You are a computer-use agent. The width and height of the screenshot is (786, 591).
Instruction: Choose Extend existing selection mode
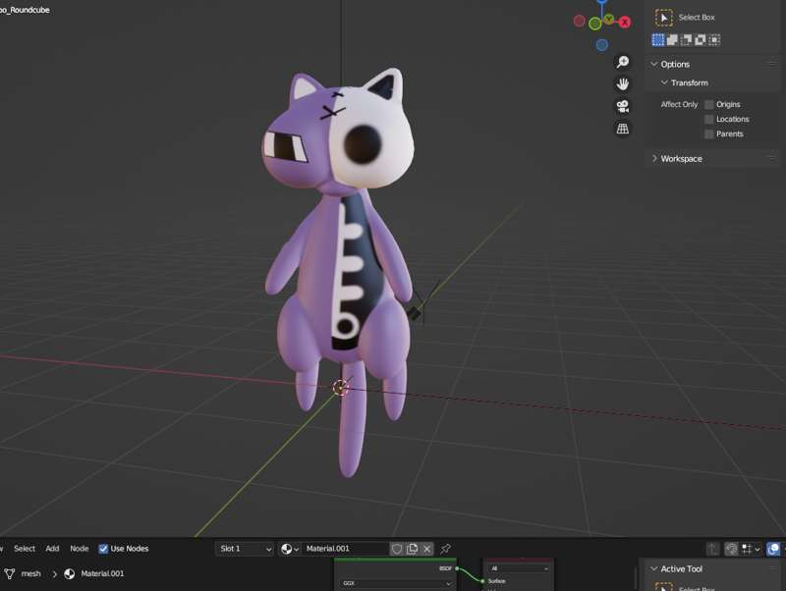click(x=672, y=39)
